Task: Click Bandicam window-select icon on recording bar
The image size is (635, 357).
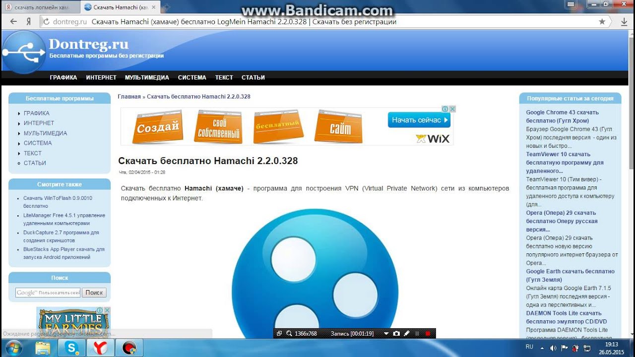Action: click(x=279, y=333)
